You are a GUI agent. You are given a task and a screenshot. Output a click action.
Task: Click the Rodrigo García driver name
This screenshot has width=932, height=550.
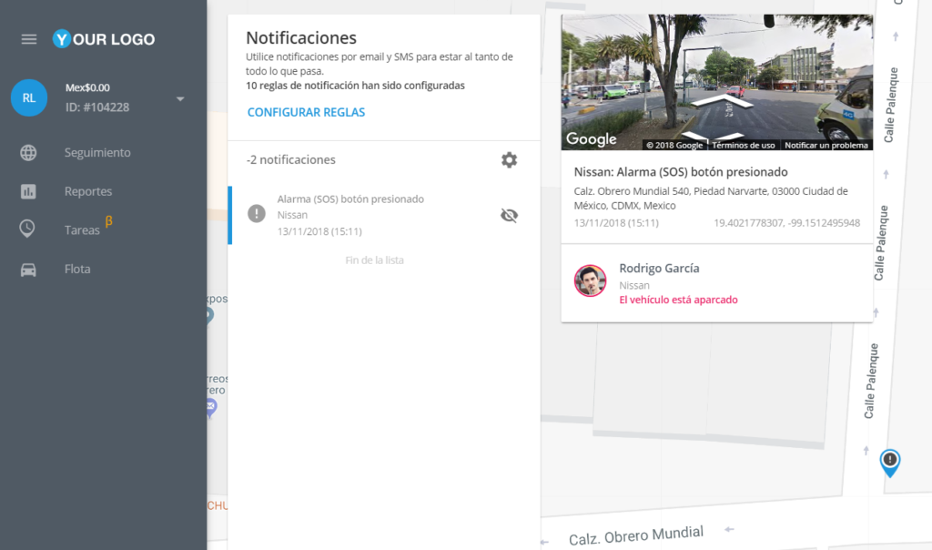coord(659,268)
